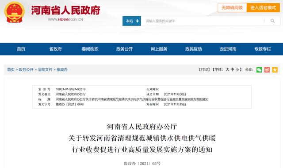
Task: Open 要闻动态 navigation menu item
Action: [x=90, y=49]
